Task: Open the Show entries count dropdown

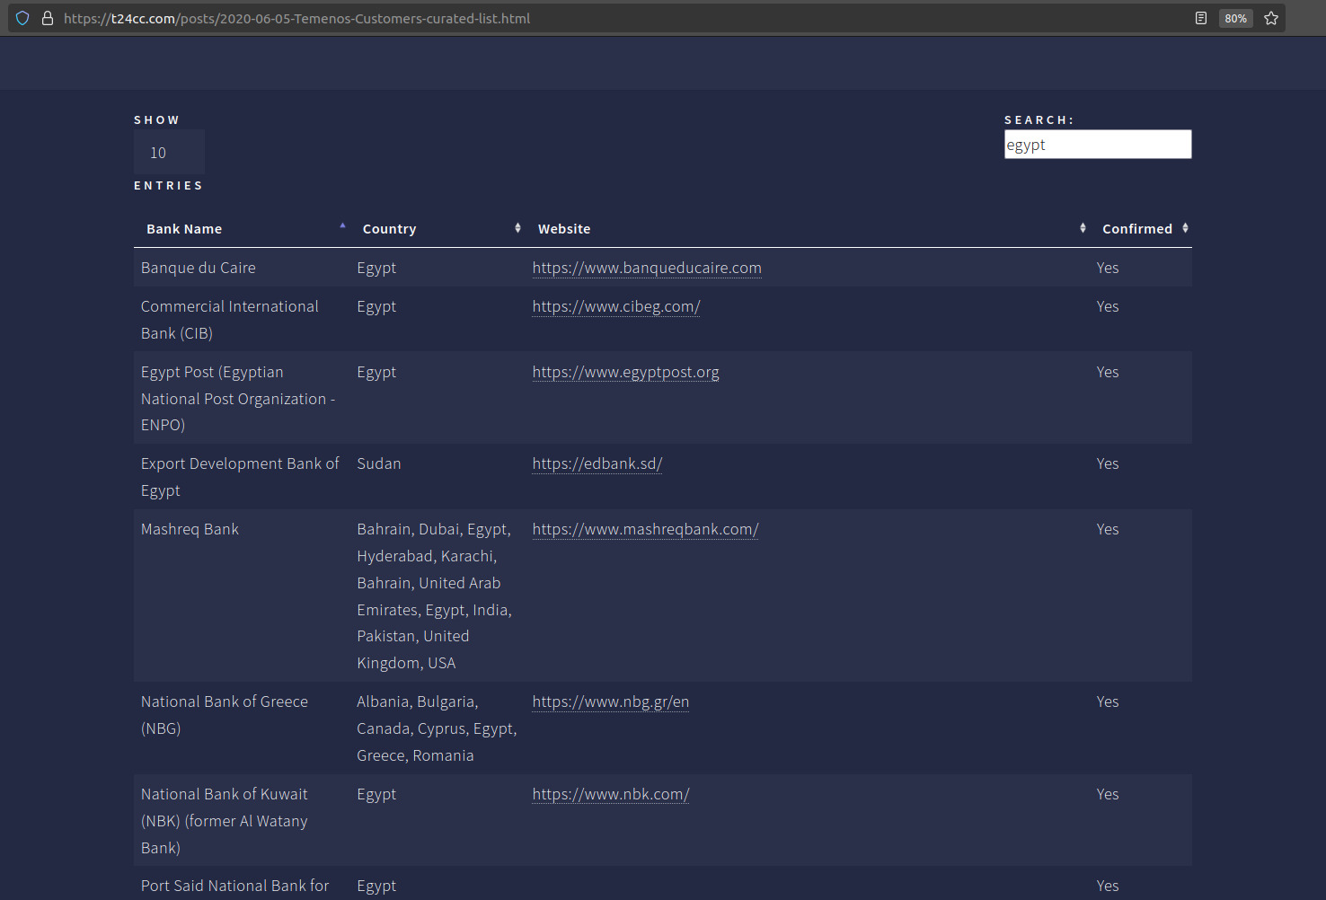Action: 169,152
